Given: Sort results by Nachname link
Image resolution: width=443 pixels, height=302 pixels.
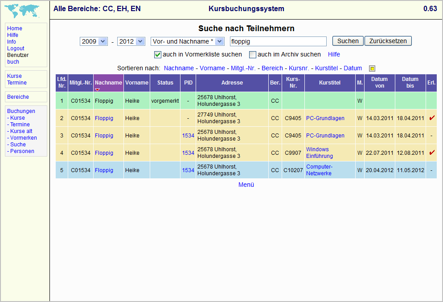Looking at the screenshot, I should tap(179, 68).
